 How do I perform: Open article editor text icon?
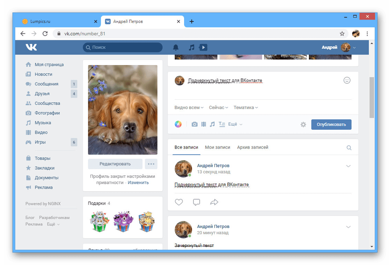pyautogui.click(x=222, y=124)
